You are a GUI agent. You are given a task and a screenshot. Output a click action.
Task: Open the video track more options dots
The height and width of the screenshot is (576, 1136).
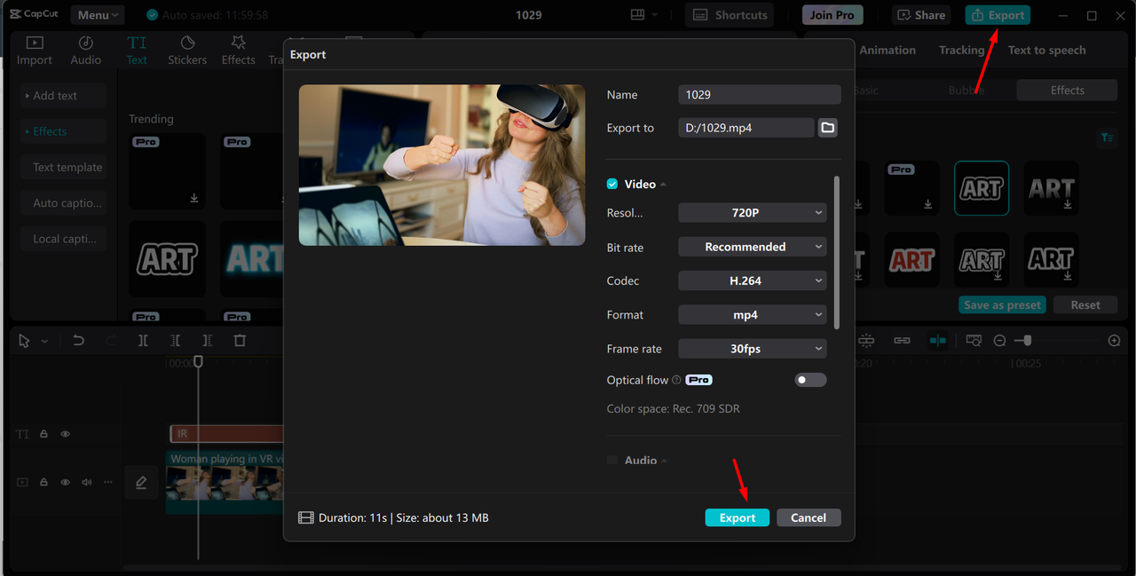108,482
